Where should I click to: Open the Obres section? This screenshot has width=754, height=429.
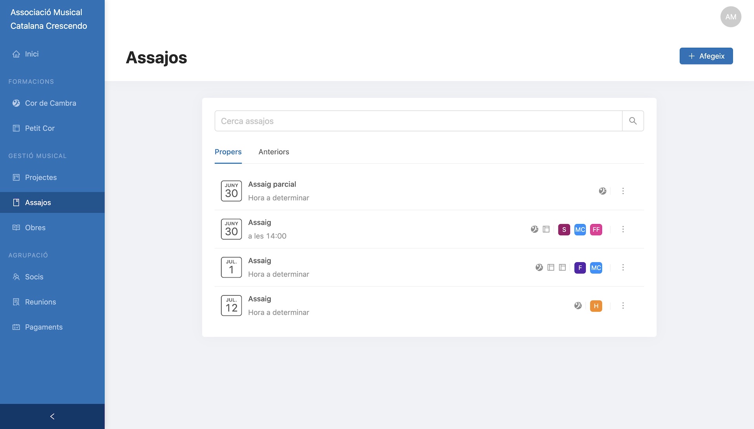pyautogui.click(x=35, y=228)
